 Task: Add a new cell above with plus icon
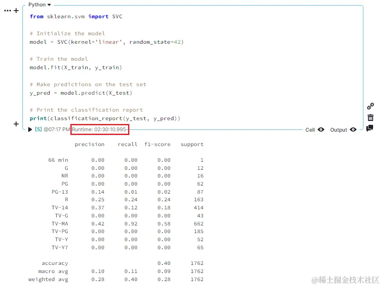point(16,11)
